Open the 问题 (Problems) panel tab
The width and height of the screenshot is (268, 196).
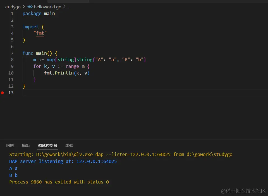[10, 145]
